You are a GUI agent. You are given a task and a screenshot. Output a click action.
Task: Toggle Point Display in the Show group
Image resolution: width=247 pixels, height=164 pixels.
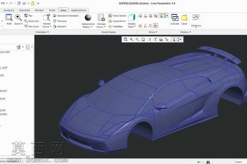coord(150,16)
